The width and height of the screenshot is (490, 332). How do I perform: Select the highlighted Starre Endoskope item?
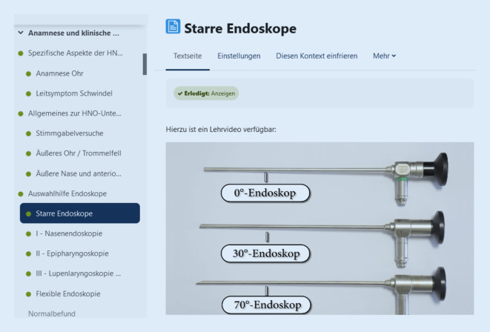(x=79, y=213)
